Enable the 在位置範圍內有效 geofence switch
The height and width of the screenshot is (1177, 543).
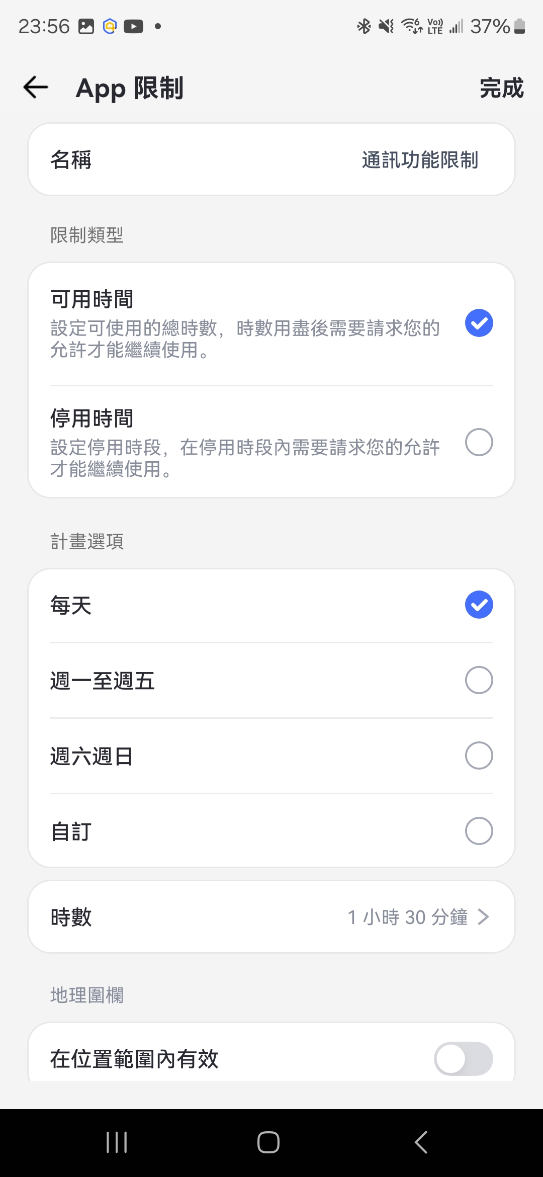[463, 1058]
